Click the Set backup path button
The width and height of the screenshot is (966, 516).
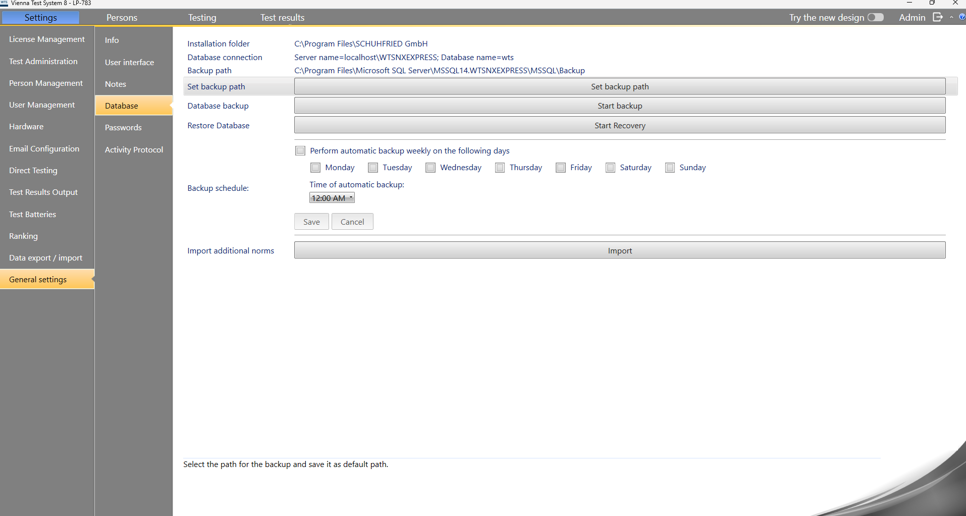pyautogui.click(x=619, y=86)
